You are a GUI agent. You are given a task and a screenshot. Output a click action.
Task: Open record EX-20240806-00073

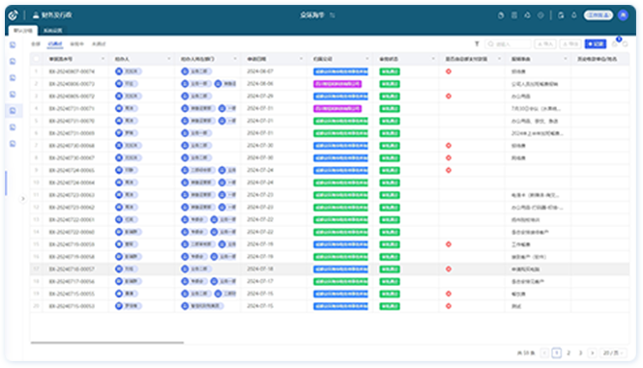[72, 84]
